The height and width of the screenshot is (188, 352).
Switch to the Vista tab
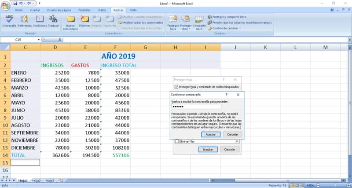pos(133,10)
